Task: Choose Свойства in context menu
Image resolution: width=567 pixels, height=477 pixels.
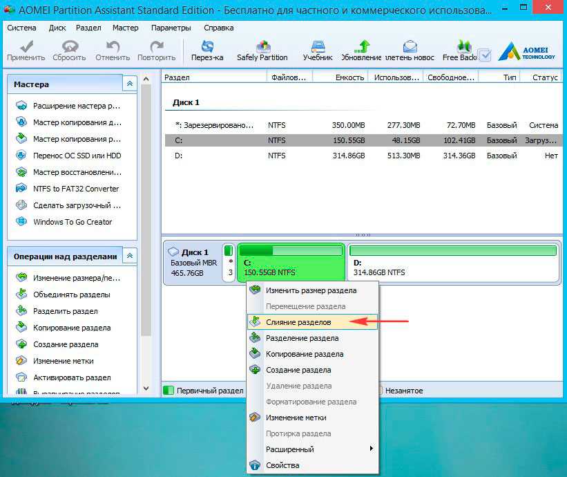Action: pos(312,465)
